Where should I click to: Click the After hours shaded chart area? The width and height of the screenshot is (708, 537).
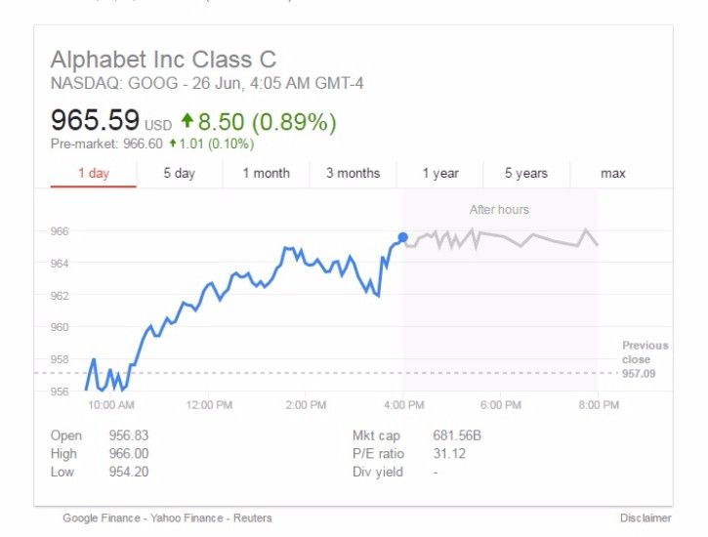499,293
